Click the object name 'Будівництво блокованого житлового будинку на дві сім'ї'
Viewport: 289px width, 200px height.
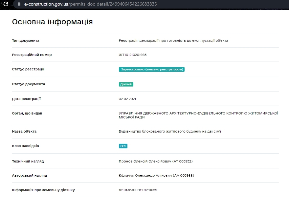click(170, 132)
